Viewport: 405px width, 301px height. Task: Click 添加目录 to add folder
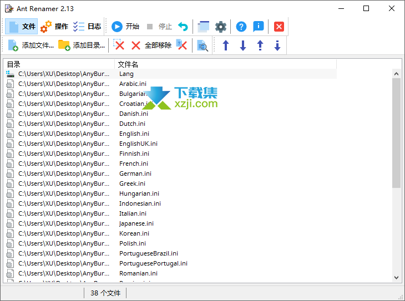pos(82,45)
